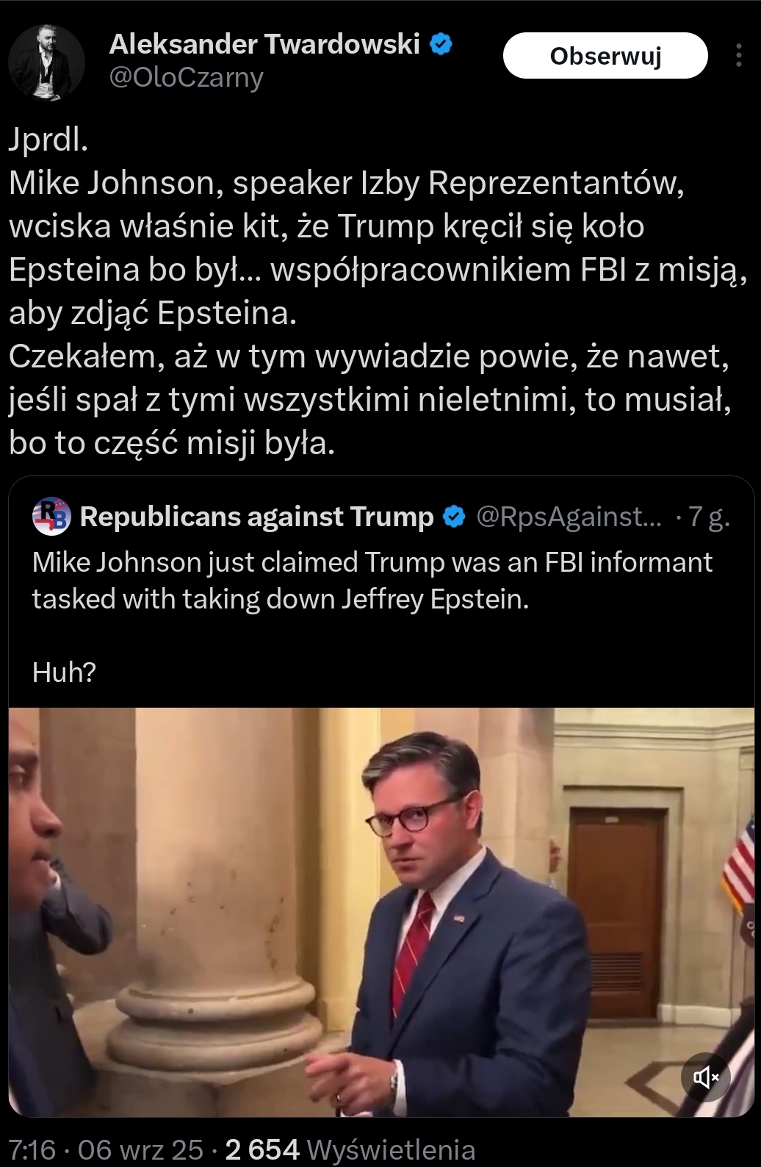This screenshot has height=1167, width=761.
Task: Open the three-dot more options menu
Action: click(738, 56)
